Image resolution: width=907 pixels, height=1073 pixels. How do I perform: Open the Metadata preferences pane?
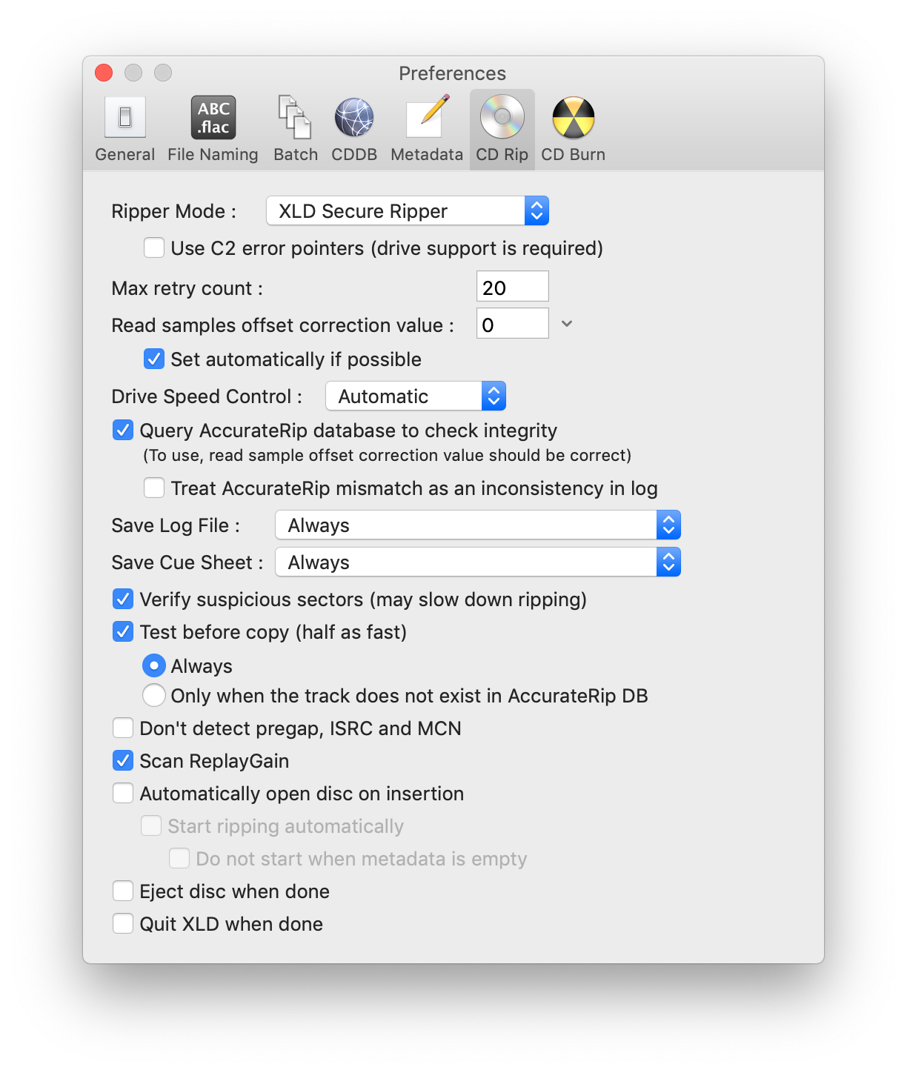tap(426, 129)
